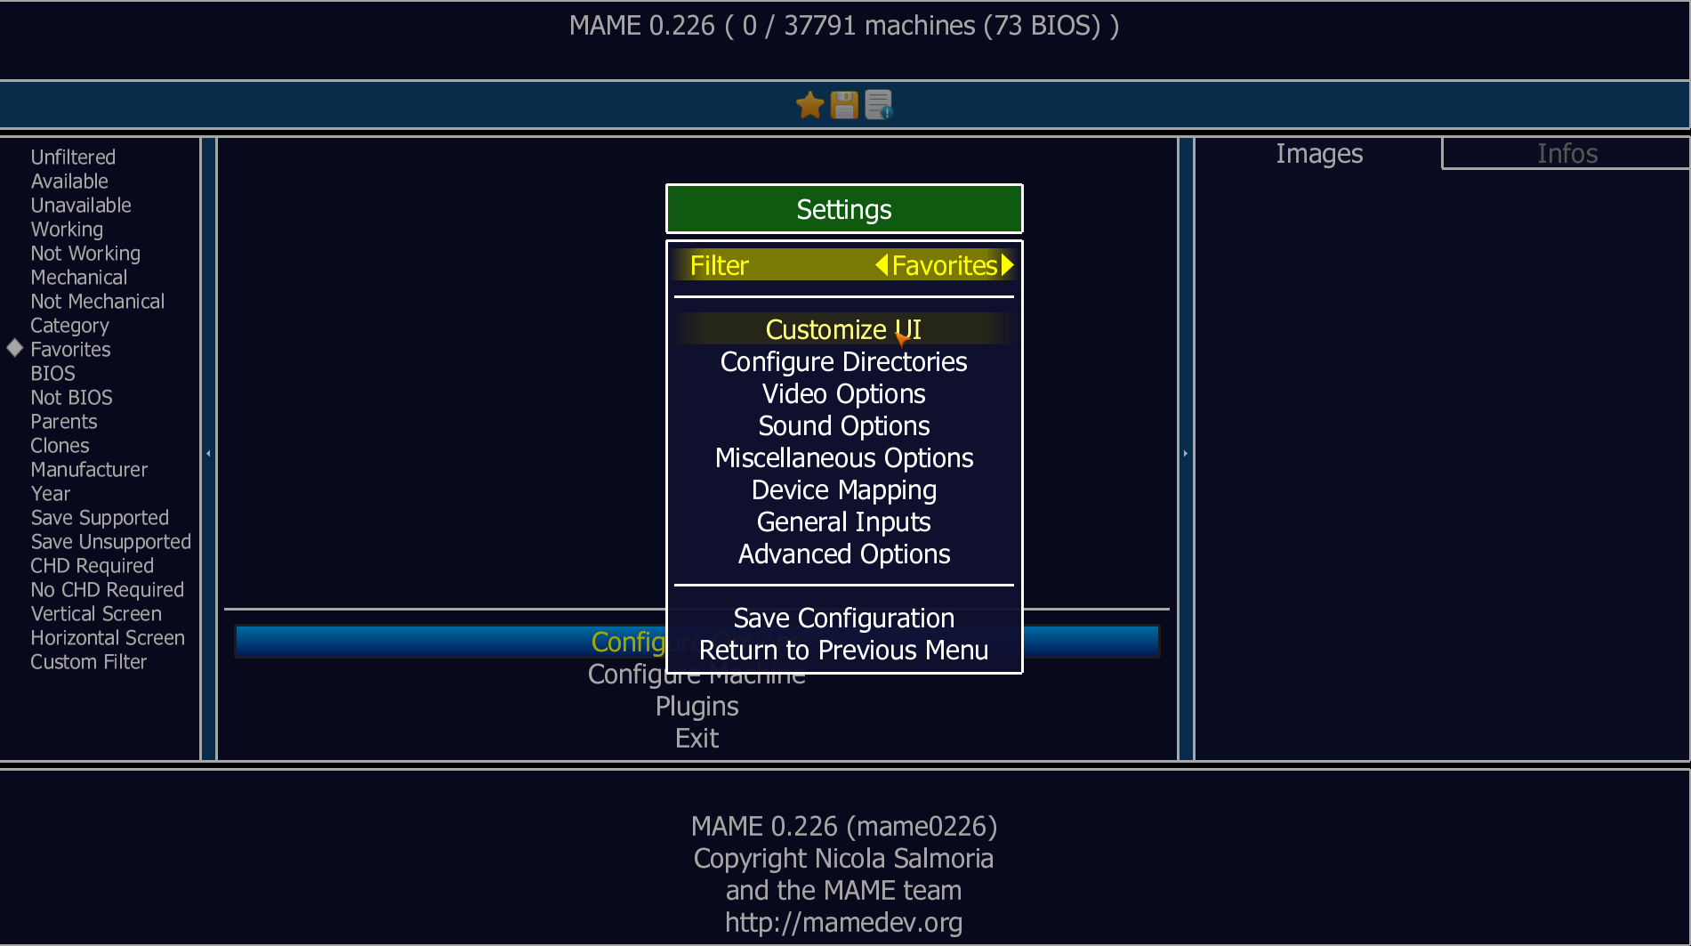The width and height of the screenshot is (1691, 946).
Task: Collapse the right info panel using its arrow
Action: 1186,454
